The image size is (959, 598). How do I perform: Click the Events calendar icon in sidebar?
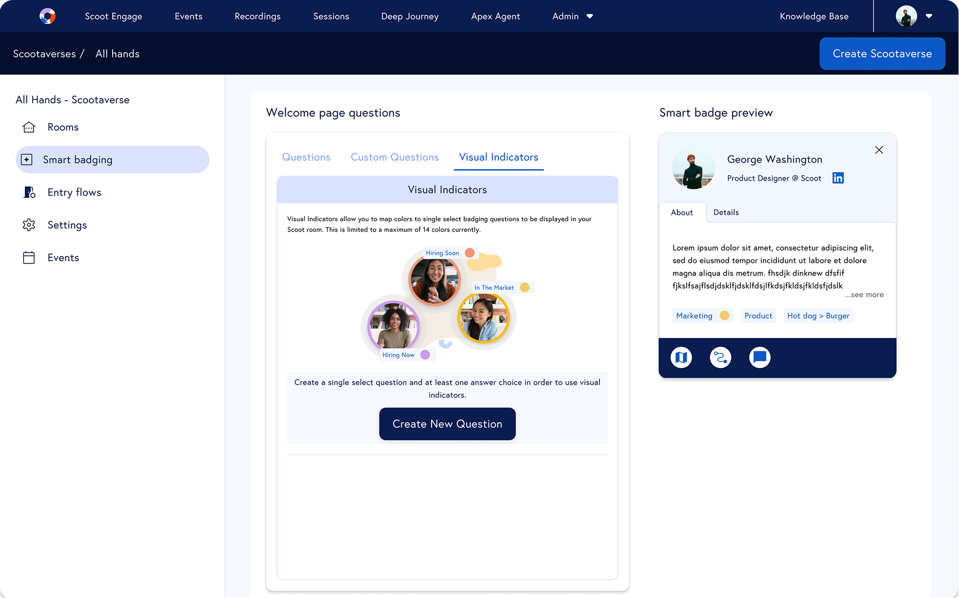(29, 258)
